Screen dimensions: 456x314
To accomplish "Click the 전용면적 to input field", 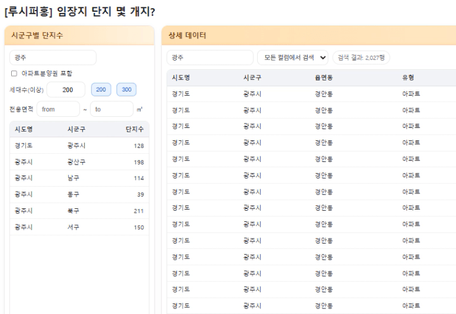I will pyautogui.click(x=111, y=109).
